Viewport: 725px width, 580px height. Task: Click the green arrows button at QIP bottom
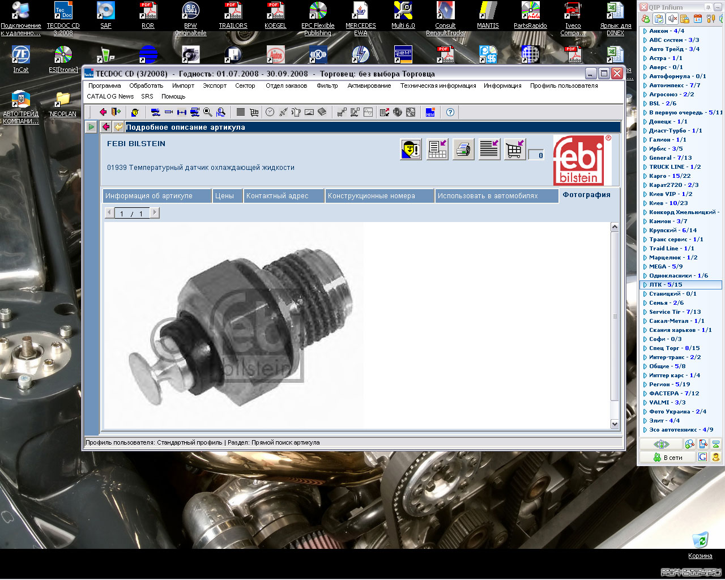tap(661, 444)
